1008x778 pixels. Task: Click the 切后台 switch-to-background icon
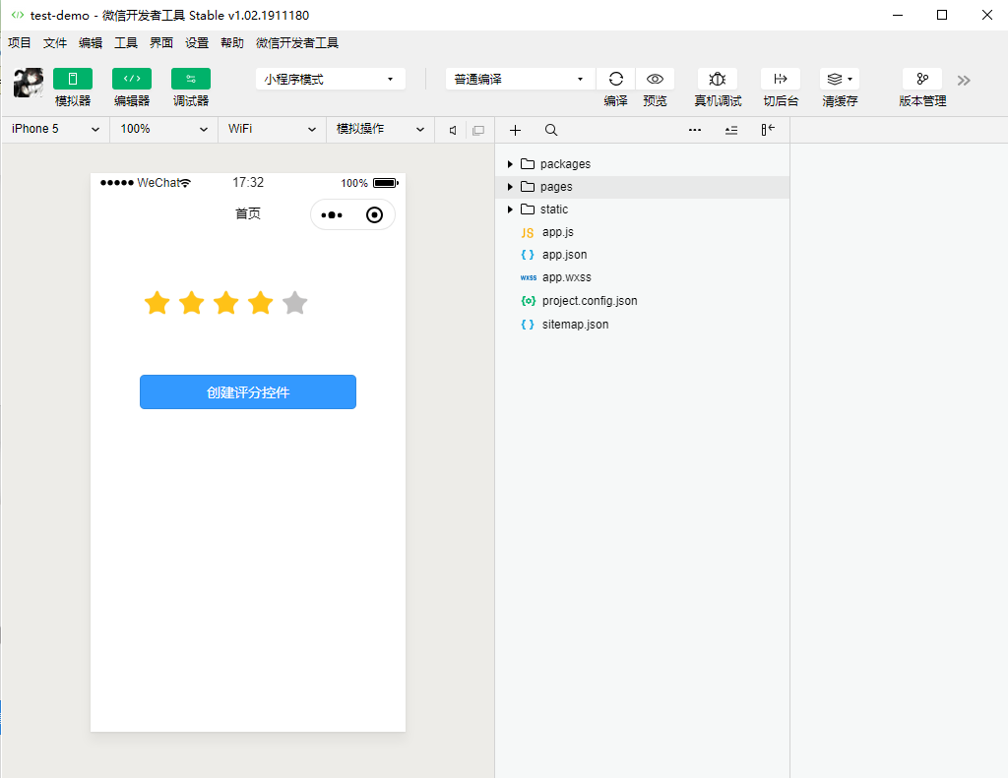click(780, 79)
